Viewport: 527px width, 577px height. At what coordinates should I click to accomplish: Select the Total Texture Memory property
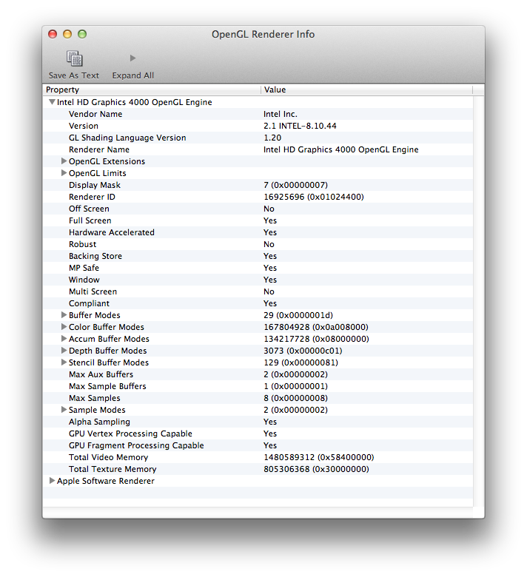[258, 469]
